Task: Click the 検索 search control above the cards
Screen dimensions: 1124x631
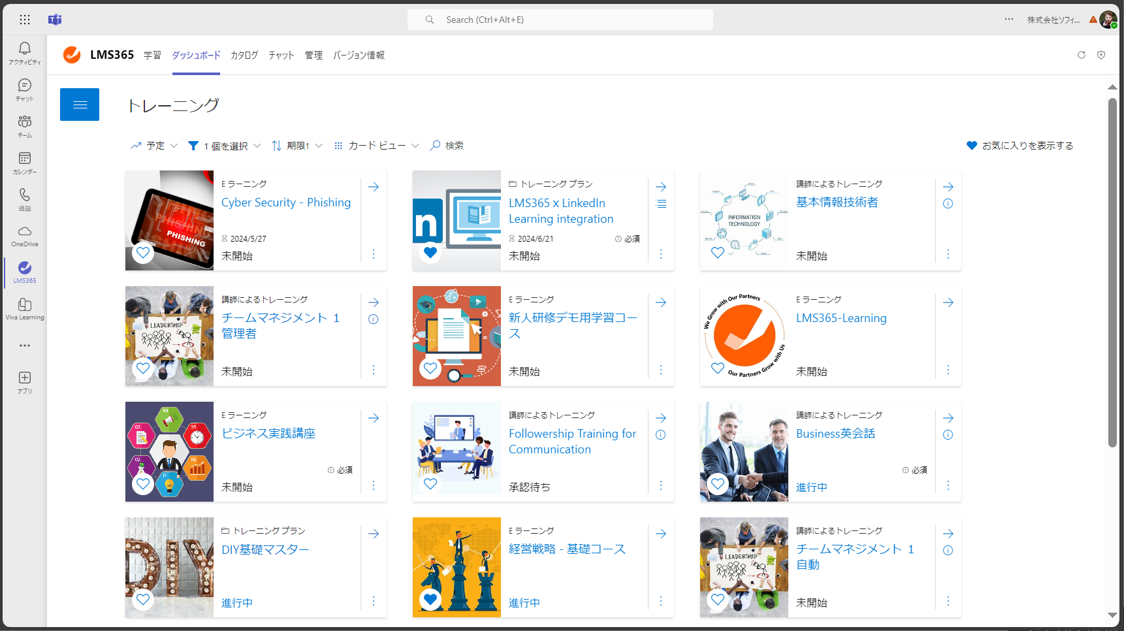Action: [x=447, y=145]
